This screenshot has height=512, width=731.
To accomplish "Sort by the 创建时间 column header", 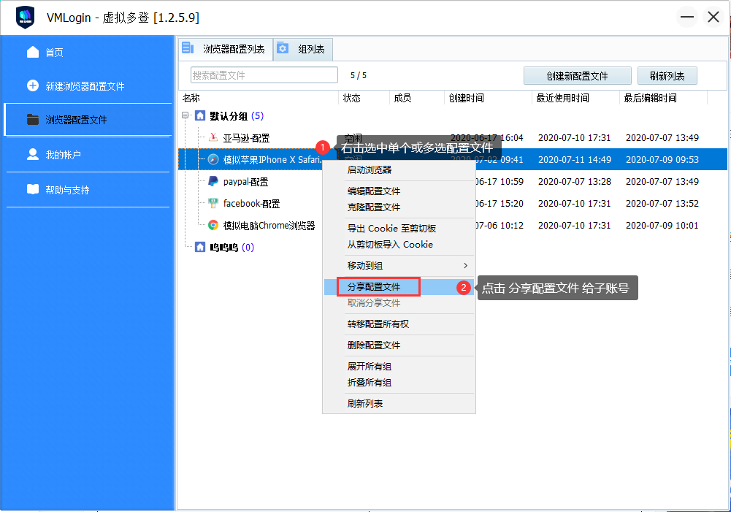I will (x=466, y=98).
